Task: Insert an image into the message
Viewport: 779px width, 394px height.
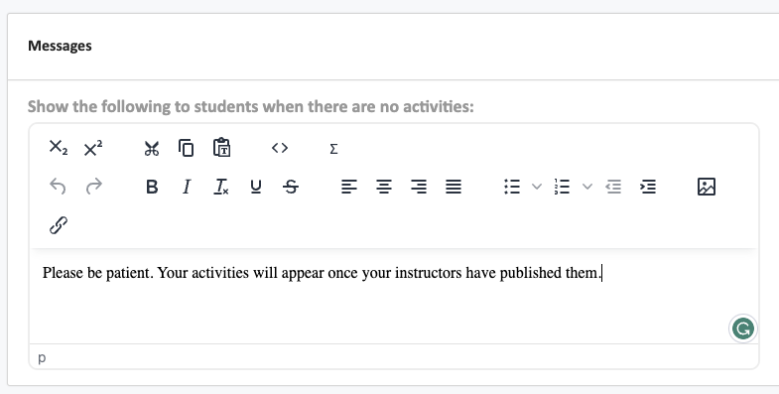Action: point(707,187)
